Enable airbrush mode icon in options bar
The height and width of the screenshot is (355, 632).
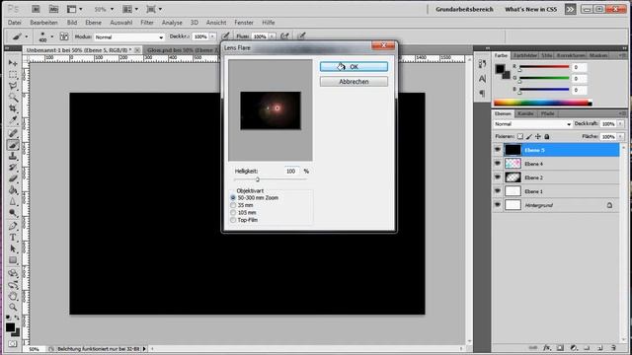284,36
